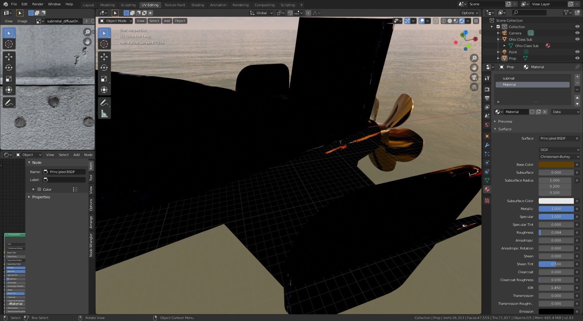Open the Image menu in the UV editor

(x=22, y=21)
